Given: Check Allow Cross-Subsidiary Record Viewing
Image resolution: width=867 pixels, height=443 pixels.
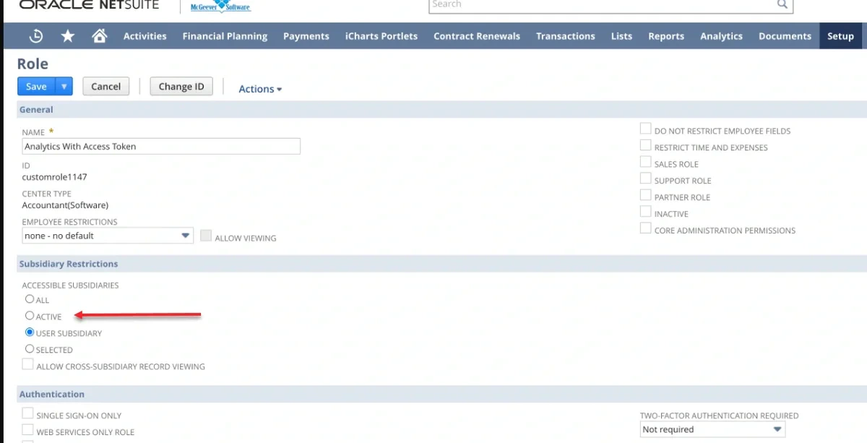Looking at the screenshot, I should 27,364.
